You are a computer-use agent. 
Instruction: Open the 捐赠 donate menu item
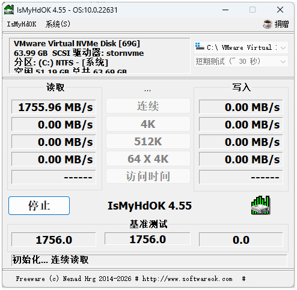click(x=276, y=24)
